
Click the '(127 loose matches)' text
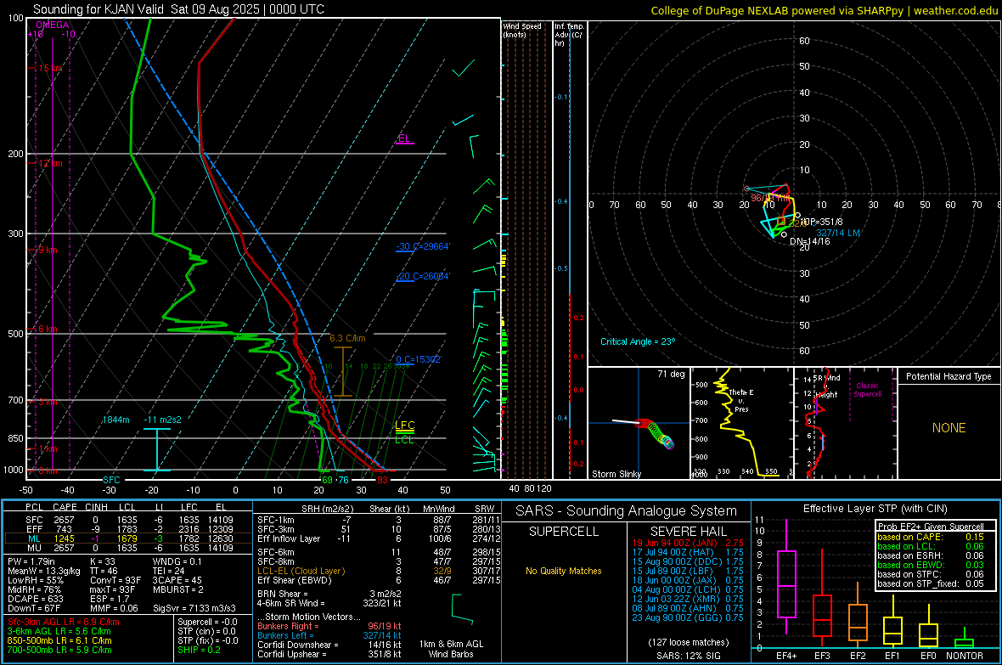coord(688,642)
